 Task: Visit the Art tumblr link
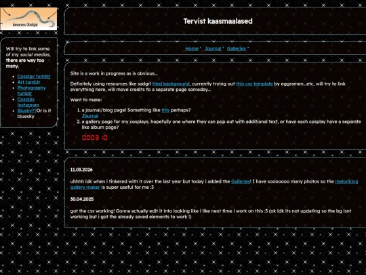(x=28, y=82)
